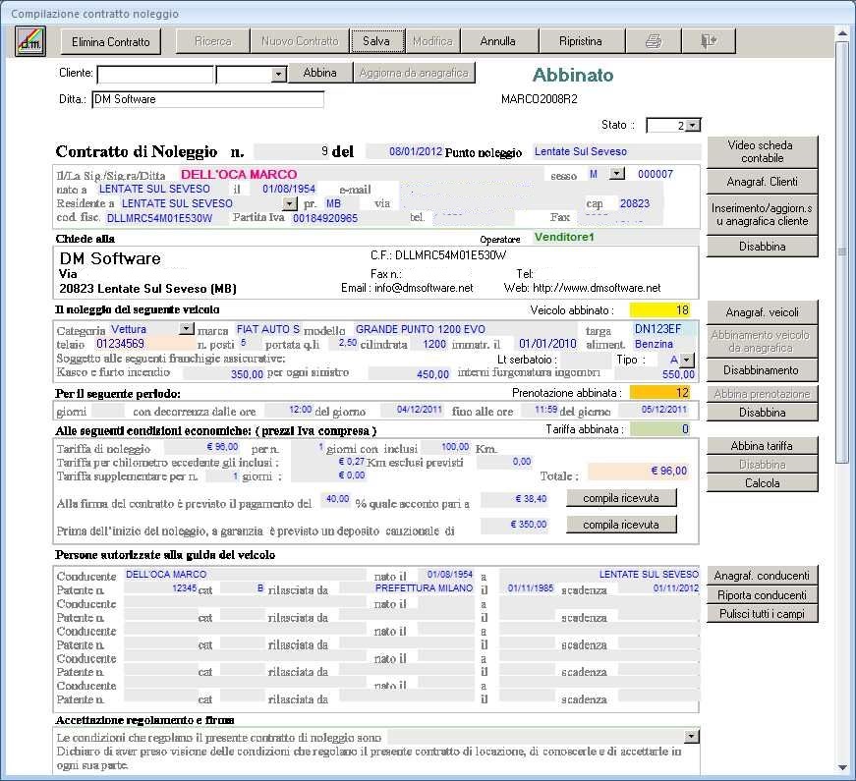Open the contract conditions dropdown at bottom
This screenshot has width=856, height=781.
pos(692,736)
